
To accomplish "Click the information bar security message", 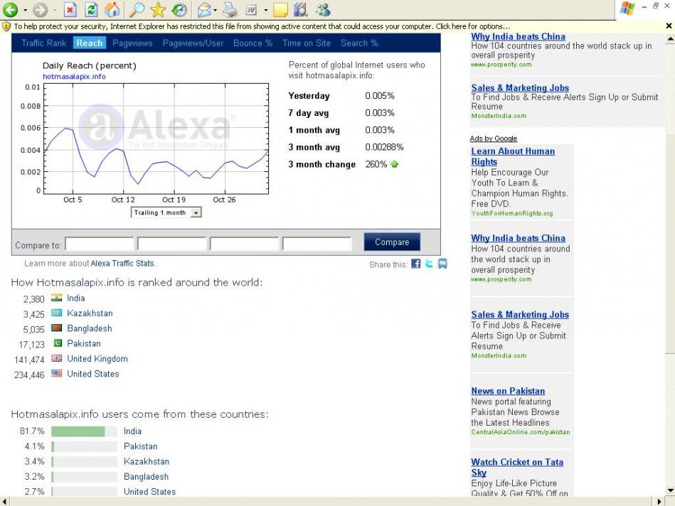I will 262,27.
